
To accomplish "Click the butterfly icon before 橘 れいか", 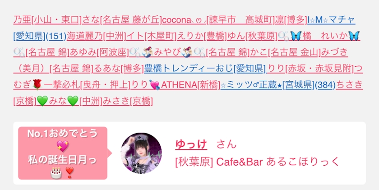I will (296, 36).
